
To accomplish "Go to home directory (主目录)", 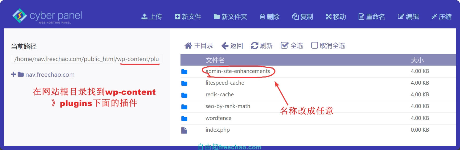I will coord(199,46).
